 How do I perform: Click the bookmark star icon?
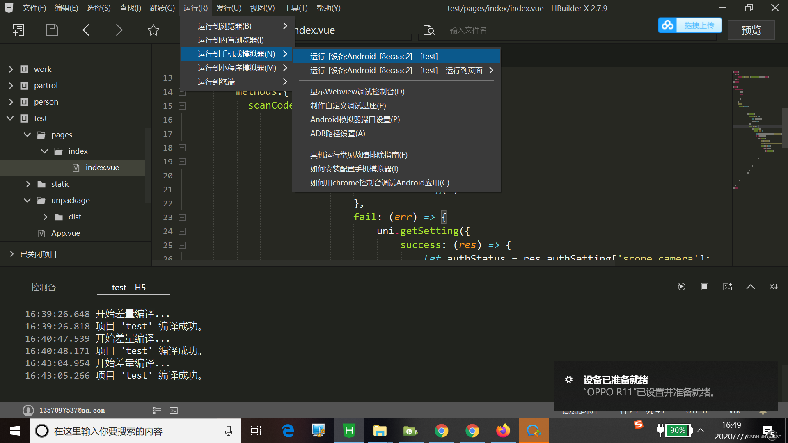[x=153, y=30]
